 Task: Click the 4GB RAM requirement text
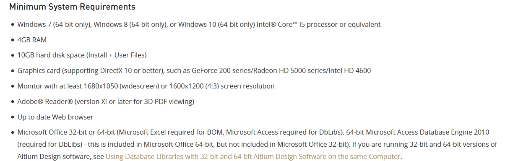click(32, 40)
